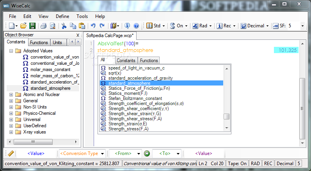Open the File menu

(x=12, y=16)
